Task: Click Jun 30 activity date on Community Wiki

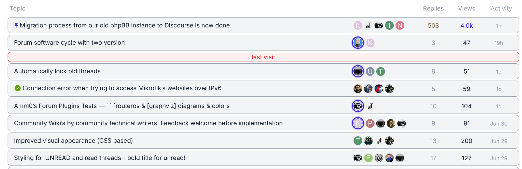Action: point(499,124)
